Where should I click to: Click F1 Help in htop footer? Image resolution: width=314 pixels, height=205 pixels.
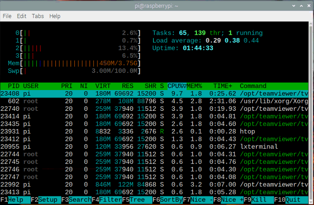click(x=16, y=200)
